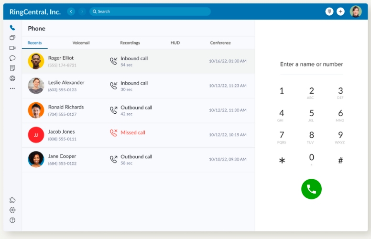Image resolution: width=371 pixels, height=239 pixels.
Task: Click the Enter a name or number field
Action: pyautogui.click(x=311, y=65)
